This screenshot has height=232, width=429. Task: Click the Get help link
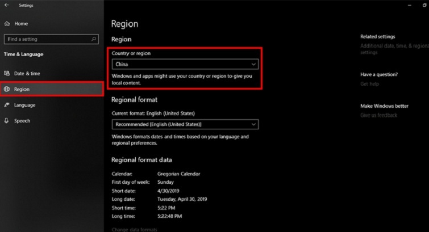pyautogui.click(x=369, y=84)
